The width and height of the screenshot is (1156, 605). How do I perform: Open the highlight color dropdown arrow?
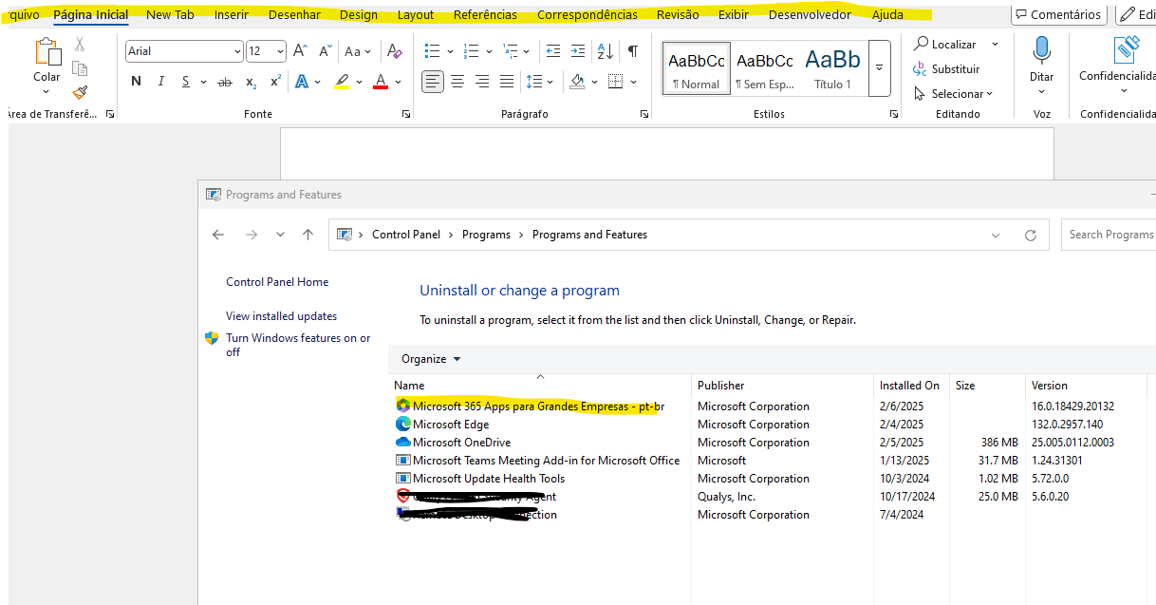tap(358, 83)
